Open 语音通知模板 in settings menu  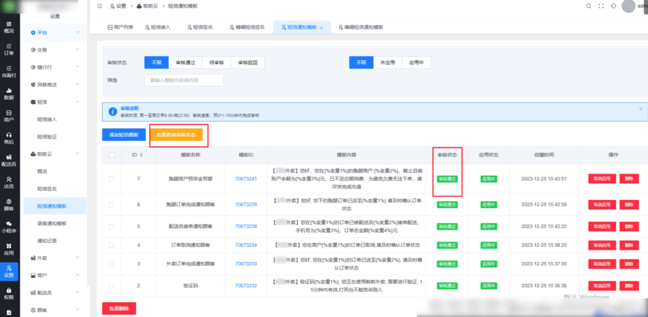(x=52, y=223)
